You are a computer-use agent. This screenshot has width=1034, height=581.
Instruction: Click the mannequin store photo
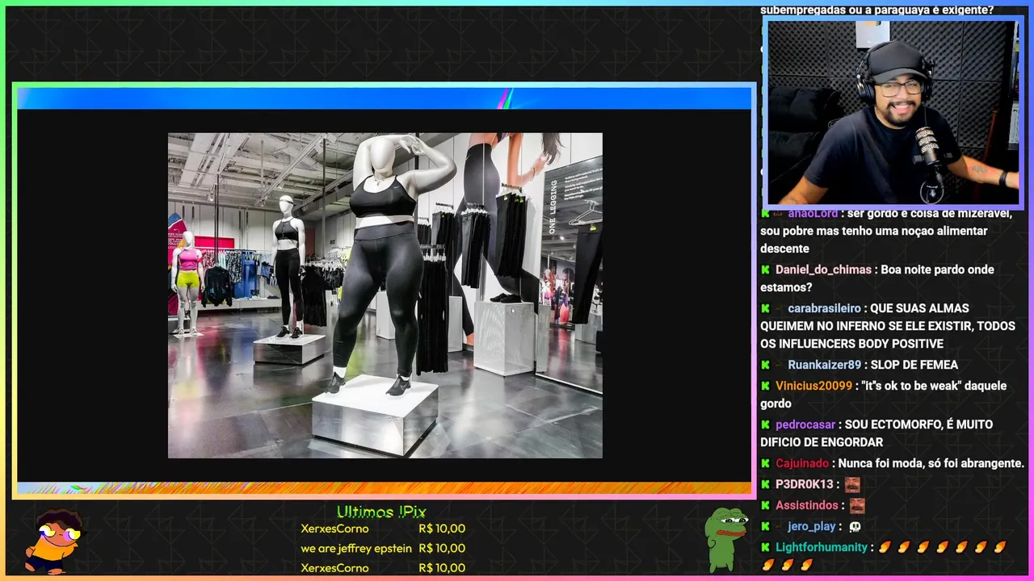385,295
